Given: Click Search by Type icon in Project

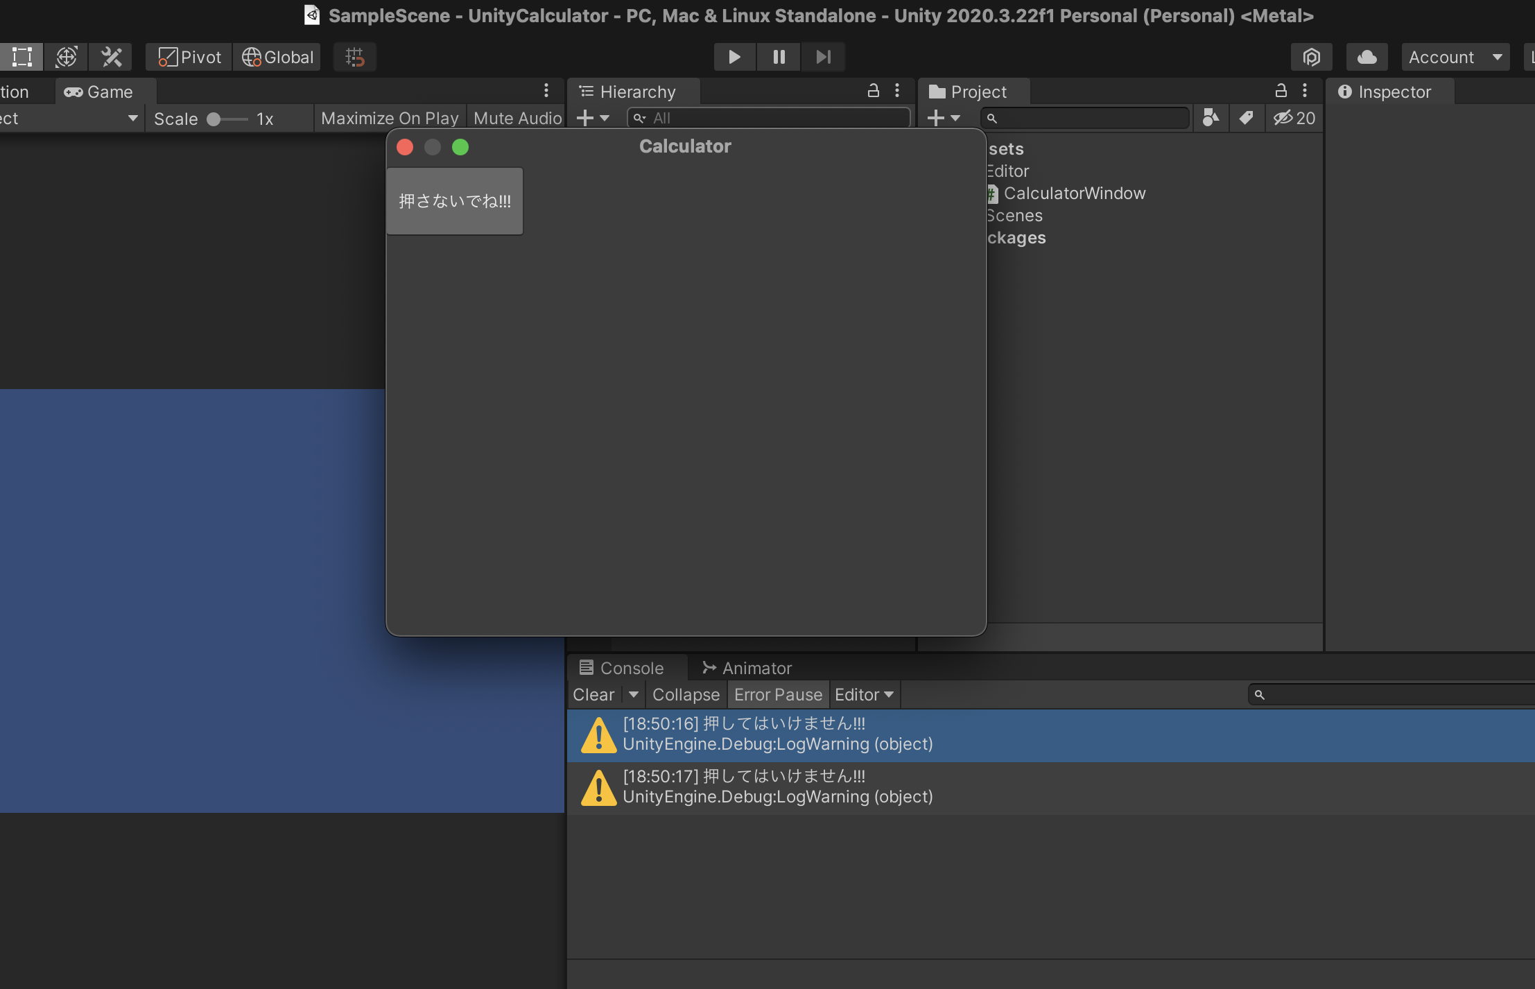Looking at the screenshot, I should (1211, 118).
